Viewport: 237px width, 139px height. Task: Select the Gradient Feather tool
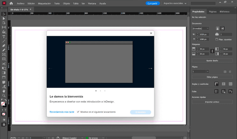pyautogui.click(x=4, y=77)
